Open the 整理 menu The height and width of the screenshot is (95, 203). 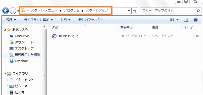(11, 20)
